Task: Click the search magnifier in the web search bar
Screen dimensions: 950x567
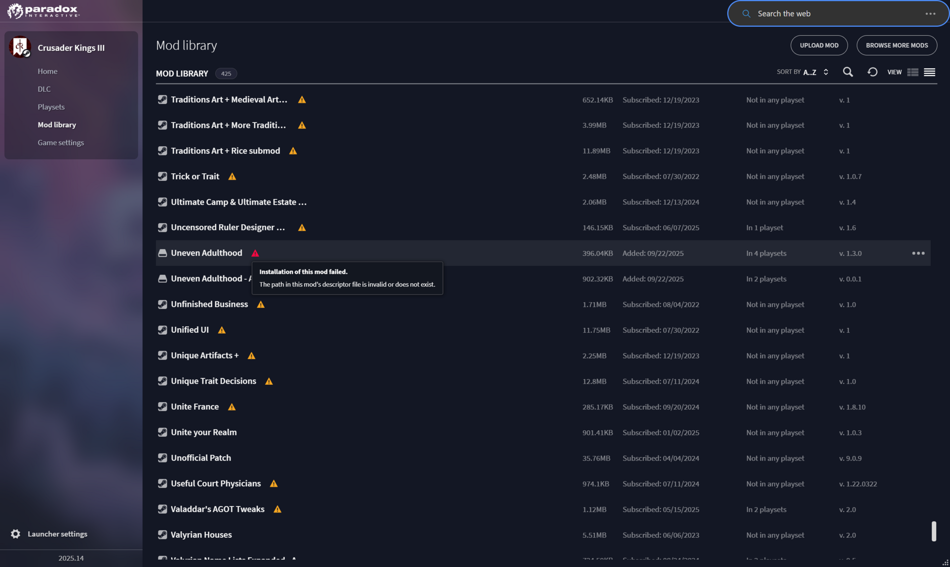Action: 746,14
